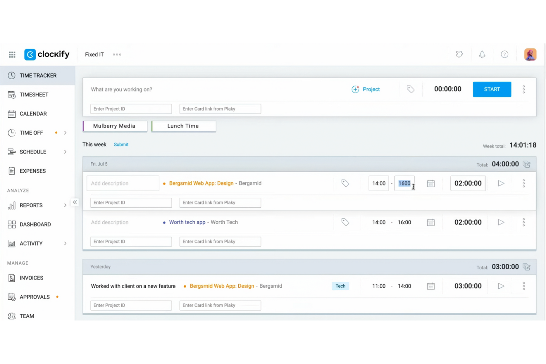
Task: Expand the Schedule submenu chevron
Action: pyautogui.click(x=65, y=152)
